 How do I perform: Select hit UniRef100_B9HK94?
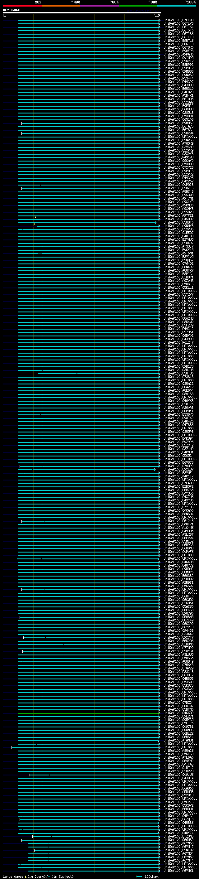pos(178,133)
